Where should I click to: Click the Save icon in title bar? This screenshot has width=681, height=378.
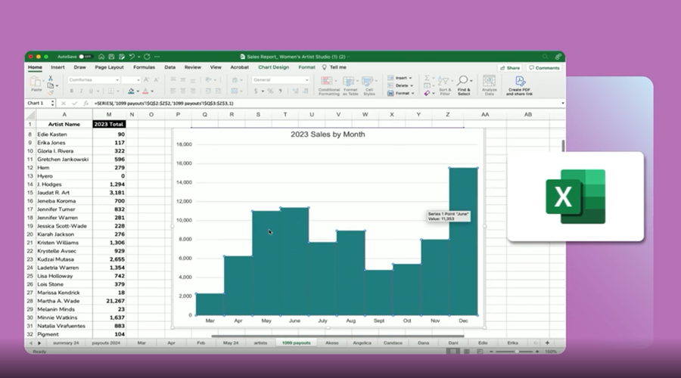pyautogui.click(x=111, y=57)
